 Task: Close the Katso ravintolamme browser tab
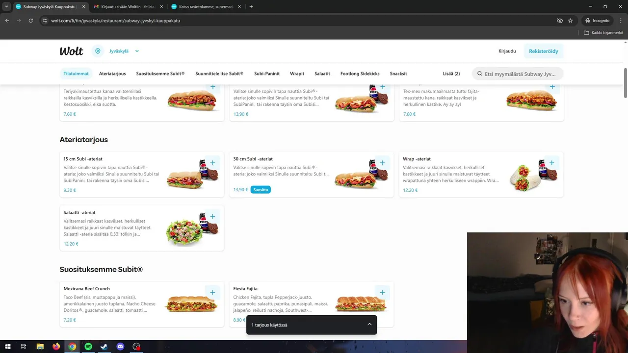coord(239,7)
